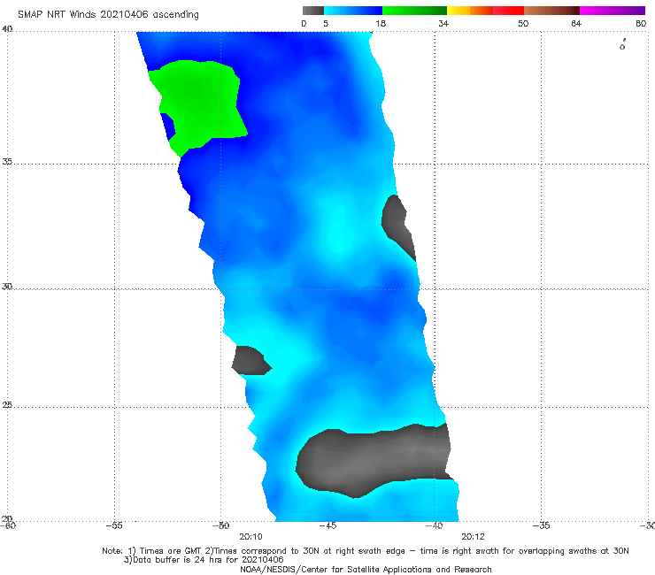Click the NOAA/NESDIS credit line

366,570
